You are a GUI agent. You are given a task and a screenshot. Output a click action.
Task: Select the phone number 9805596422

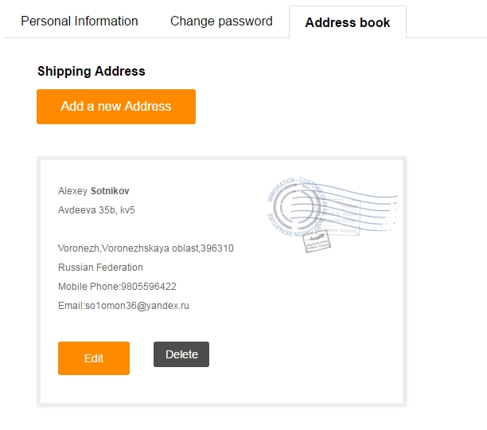(x=149, y=287)
